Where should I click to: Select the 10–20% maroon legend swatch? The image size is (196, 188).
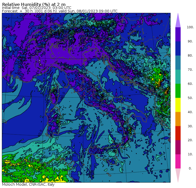tap(178, 147)
